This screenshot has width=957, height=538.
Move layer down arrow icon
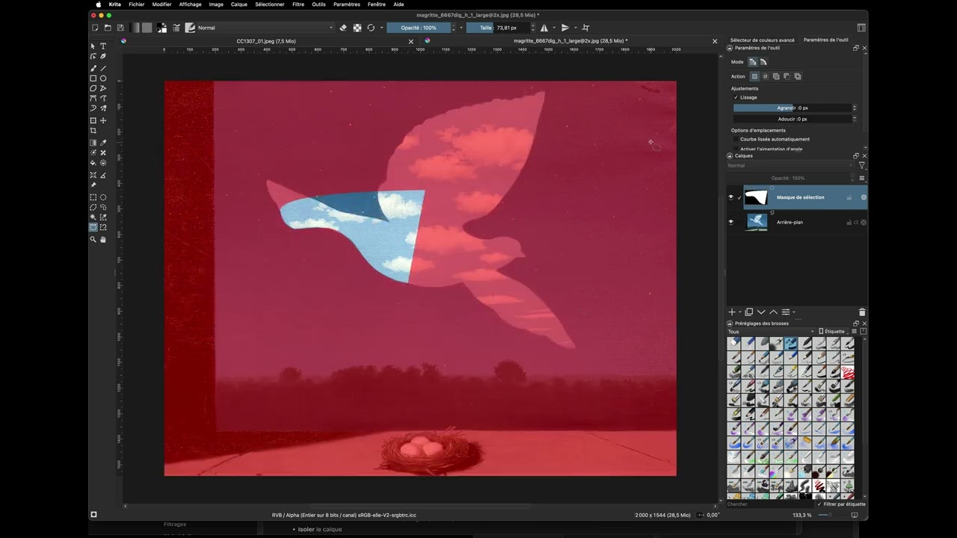[x=761, y=312]
